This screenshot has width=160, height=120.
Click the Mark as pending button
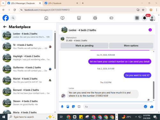click(x=84, y=46)
